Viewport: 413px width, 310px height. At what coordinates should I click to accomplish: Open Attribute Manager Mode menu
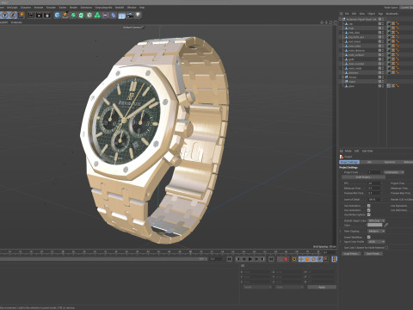pos(348,151)
